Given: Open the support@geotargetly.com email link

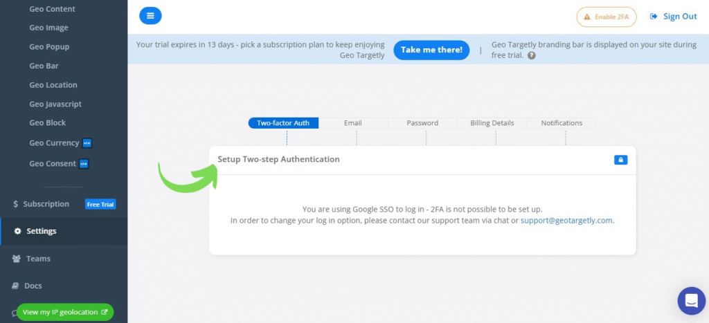Looking at the screenshot, I should pyautogui.click(x=566, y=221).
